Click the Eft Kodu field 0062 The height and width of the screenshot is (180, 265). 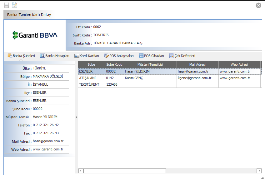point(174,27)
